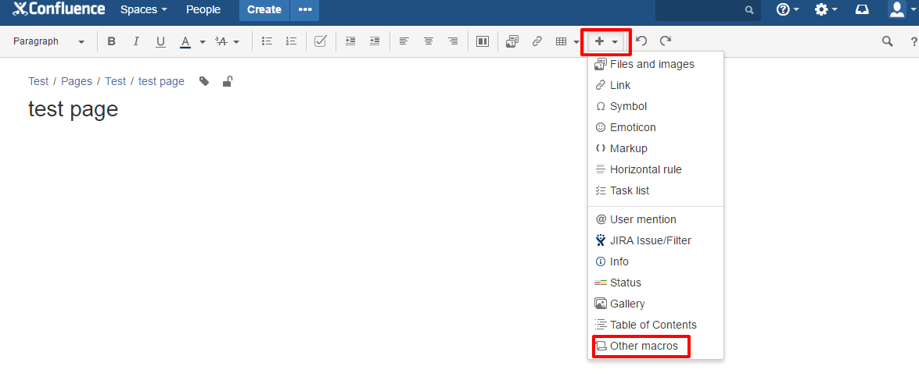Insert the Gallery macro
This screenshot has height=377, width=919.
pyautogui.click(x=656, y=304)
